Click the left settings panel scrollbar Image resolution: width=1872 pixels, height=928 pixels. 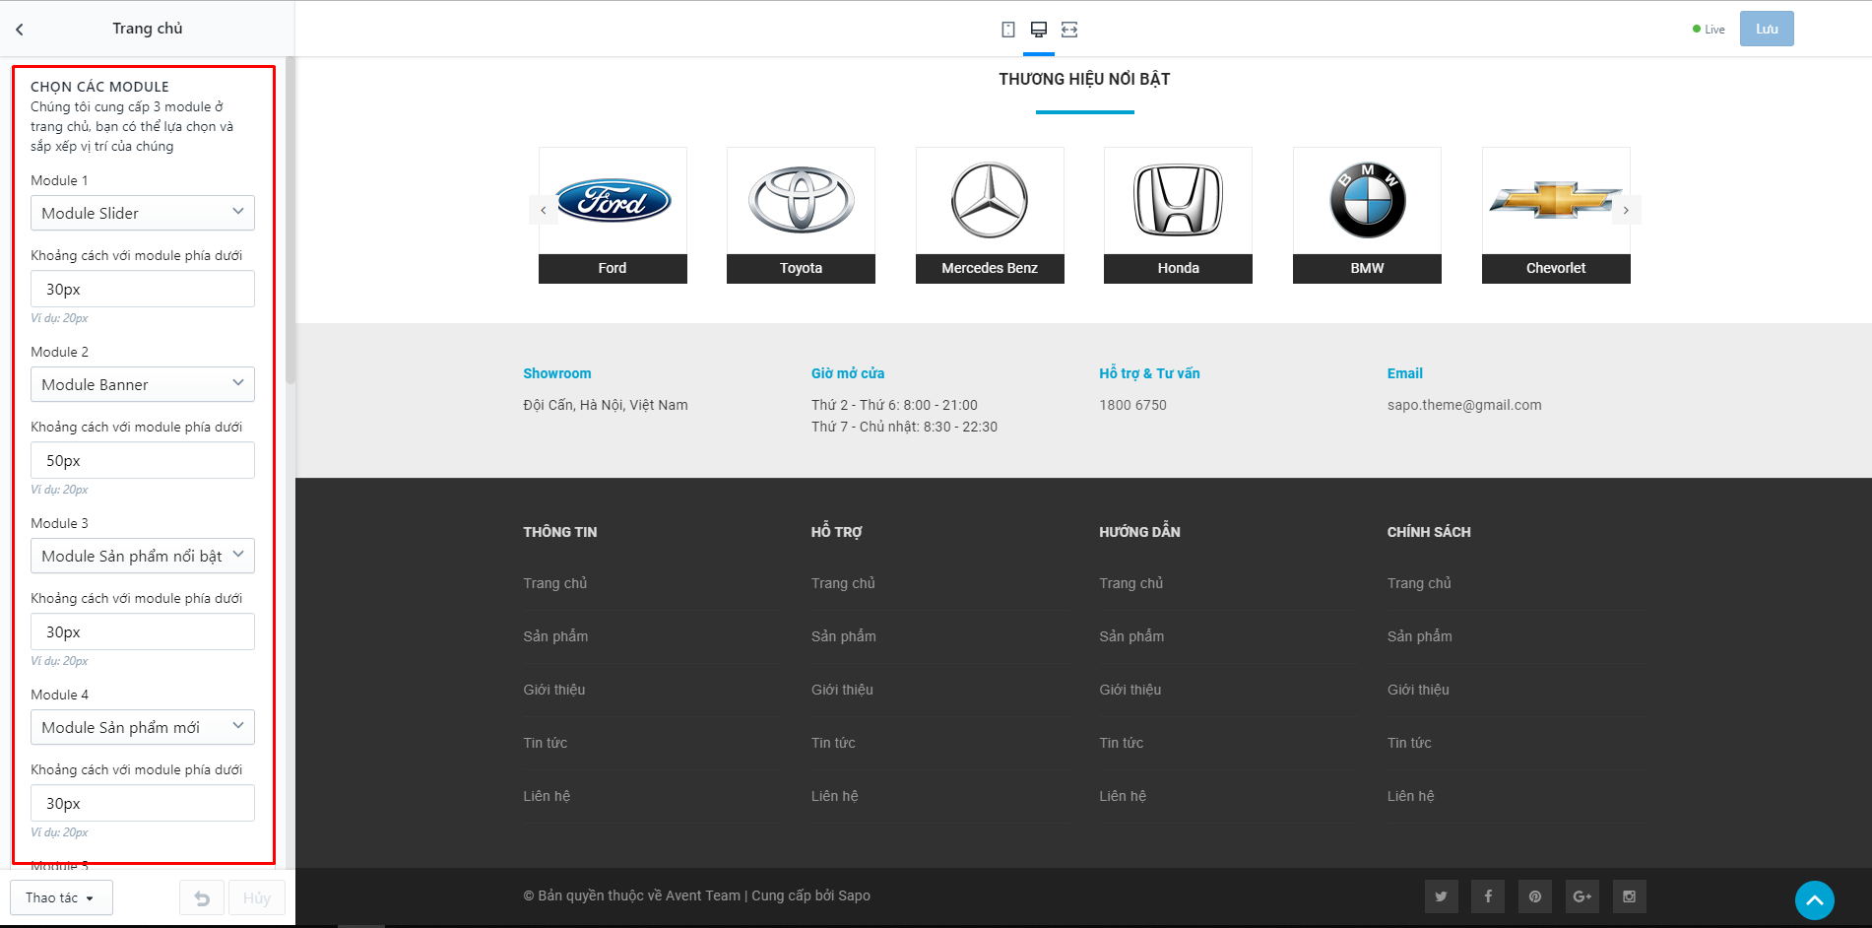(x=290, y=221)
